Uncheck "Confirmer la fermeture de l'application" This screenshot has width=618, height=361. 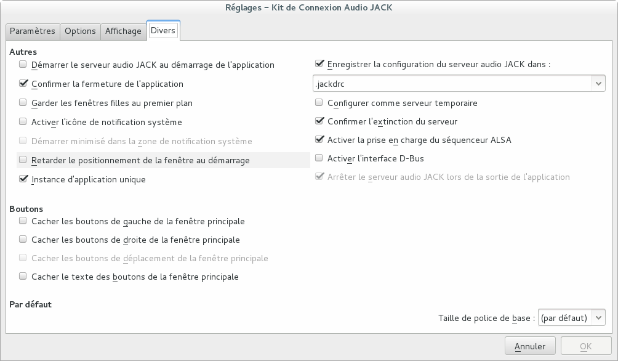coord(23,84)
